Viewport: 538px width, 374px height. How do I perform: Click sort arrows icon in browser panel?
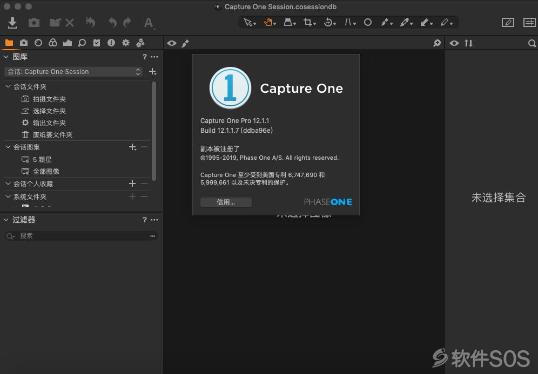point(469,43)
